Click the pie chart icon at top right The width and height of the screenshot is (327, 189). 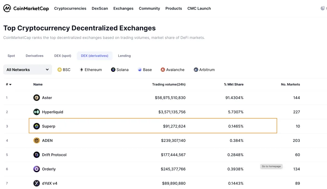[x=323, y=8]
